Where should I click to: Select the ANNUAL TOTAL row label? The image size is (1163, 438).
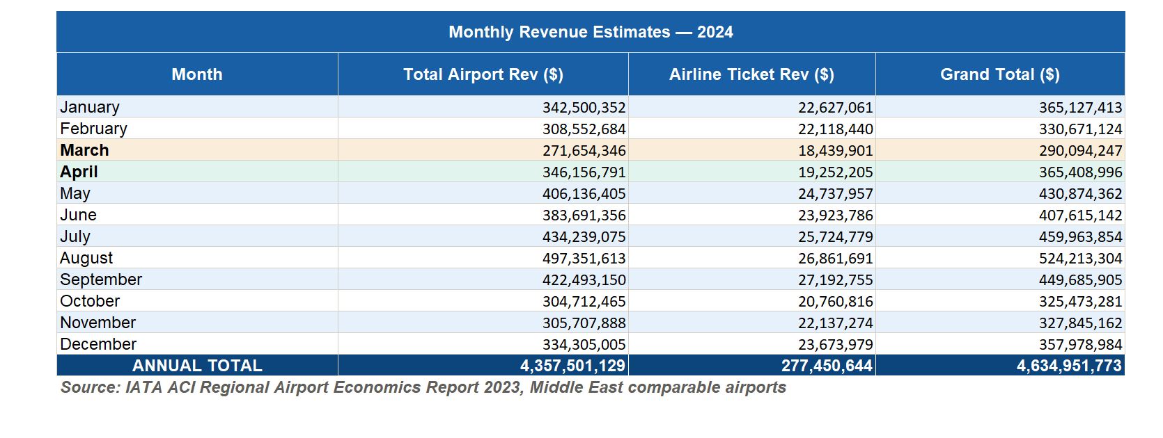click(x=197, y=366)
